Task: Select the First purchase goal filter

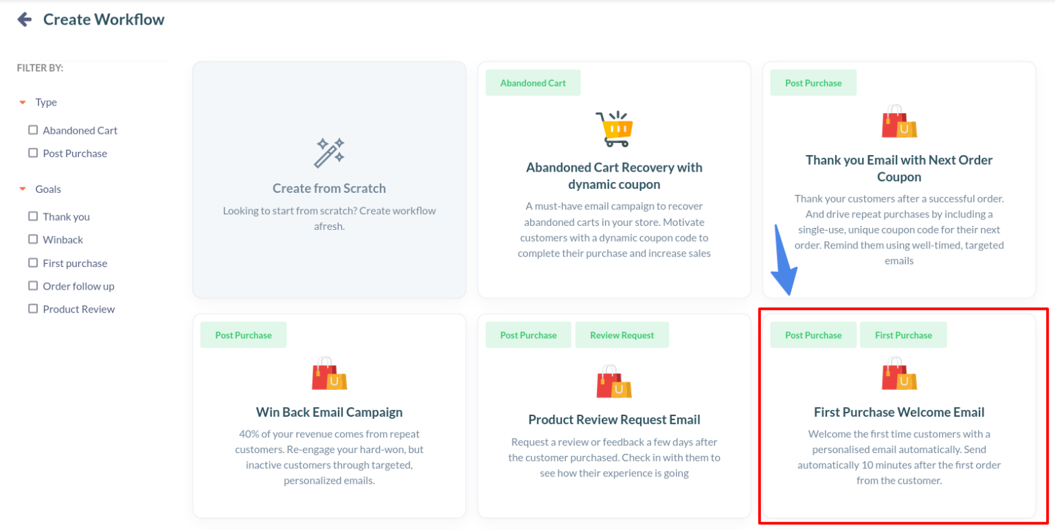Action: pos(32,263)
